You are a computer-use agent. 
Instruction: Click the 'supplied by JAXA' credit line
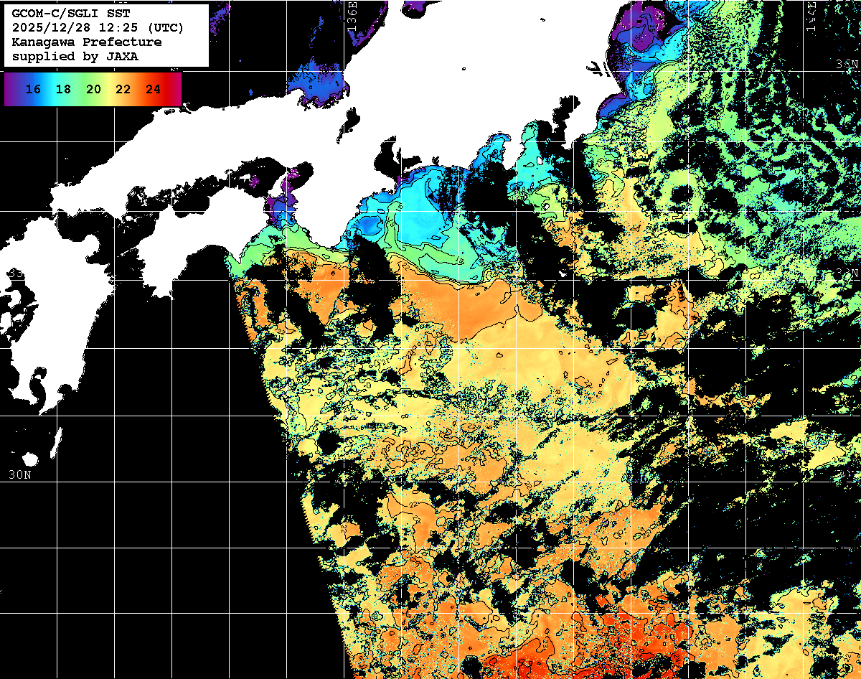pyautogui.click(x=75, y=56)
